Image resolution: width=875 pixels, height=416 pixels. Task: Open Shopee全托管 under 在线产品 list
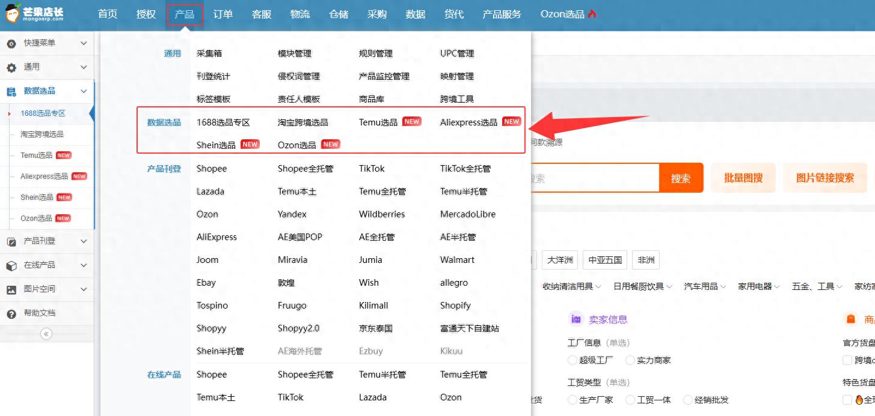click(x=305, y=375)
